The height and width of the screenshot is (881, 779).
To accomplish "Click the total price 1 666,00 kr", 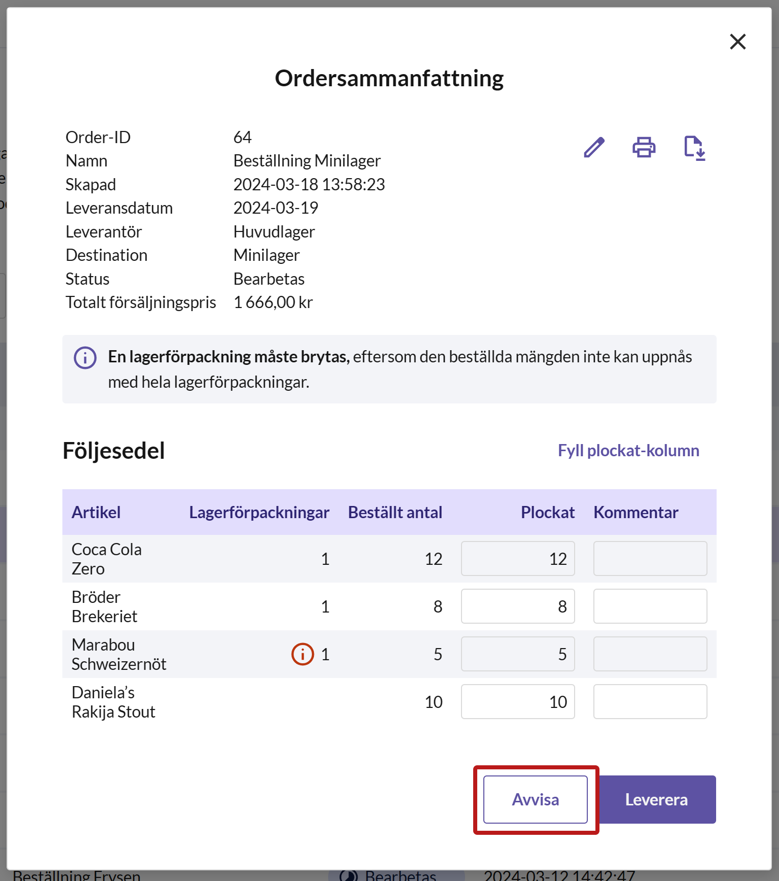I will [x=273, y=302].
